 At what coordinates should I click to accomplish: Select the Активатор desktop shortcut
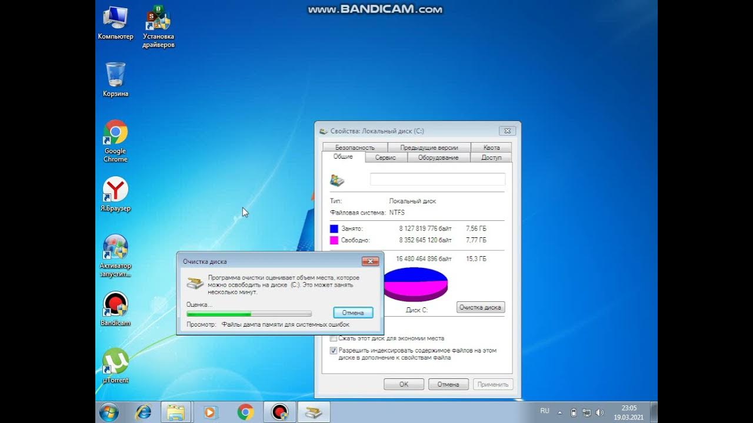coord(115,256)
